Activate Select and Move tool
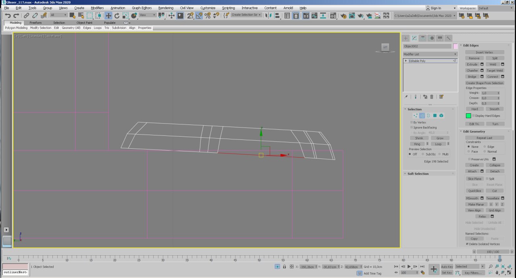The height and width of the screenshot is (278, 516). coord(108,15)
